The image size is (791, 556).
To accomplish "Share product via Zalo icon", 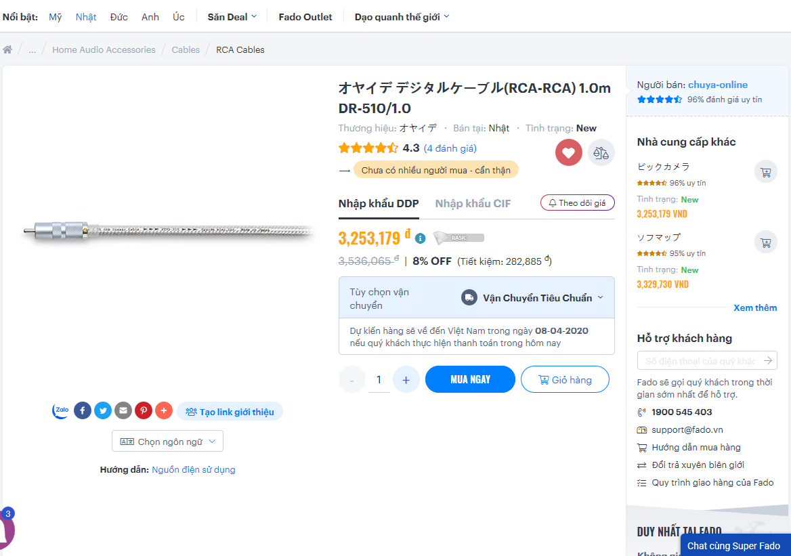I will pyautogui.click(x=61, y=410).
